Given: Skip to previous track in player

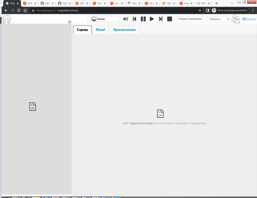Looking at the screenshot, I should (134, 19).
